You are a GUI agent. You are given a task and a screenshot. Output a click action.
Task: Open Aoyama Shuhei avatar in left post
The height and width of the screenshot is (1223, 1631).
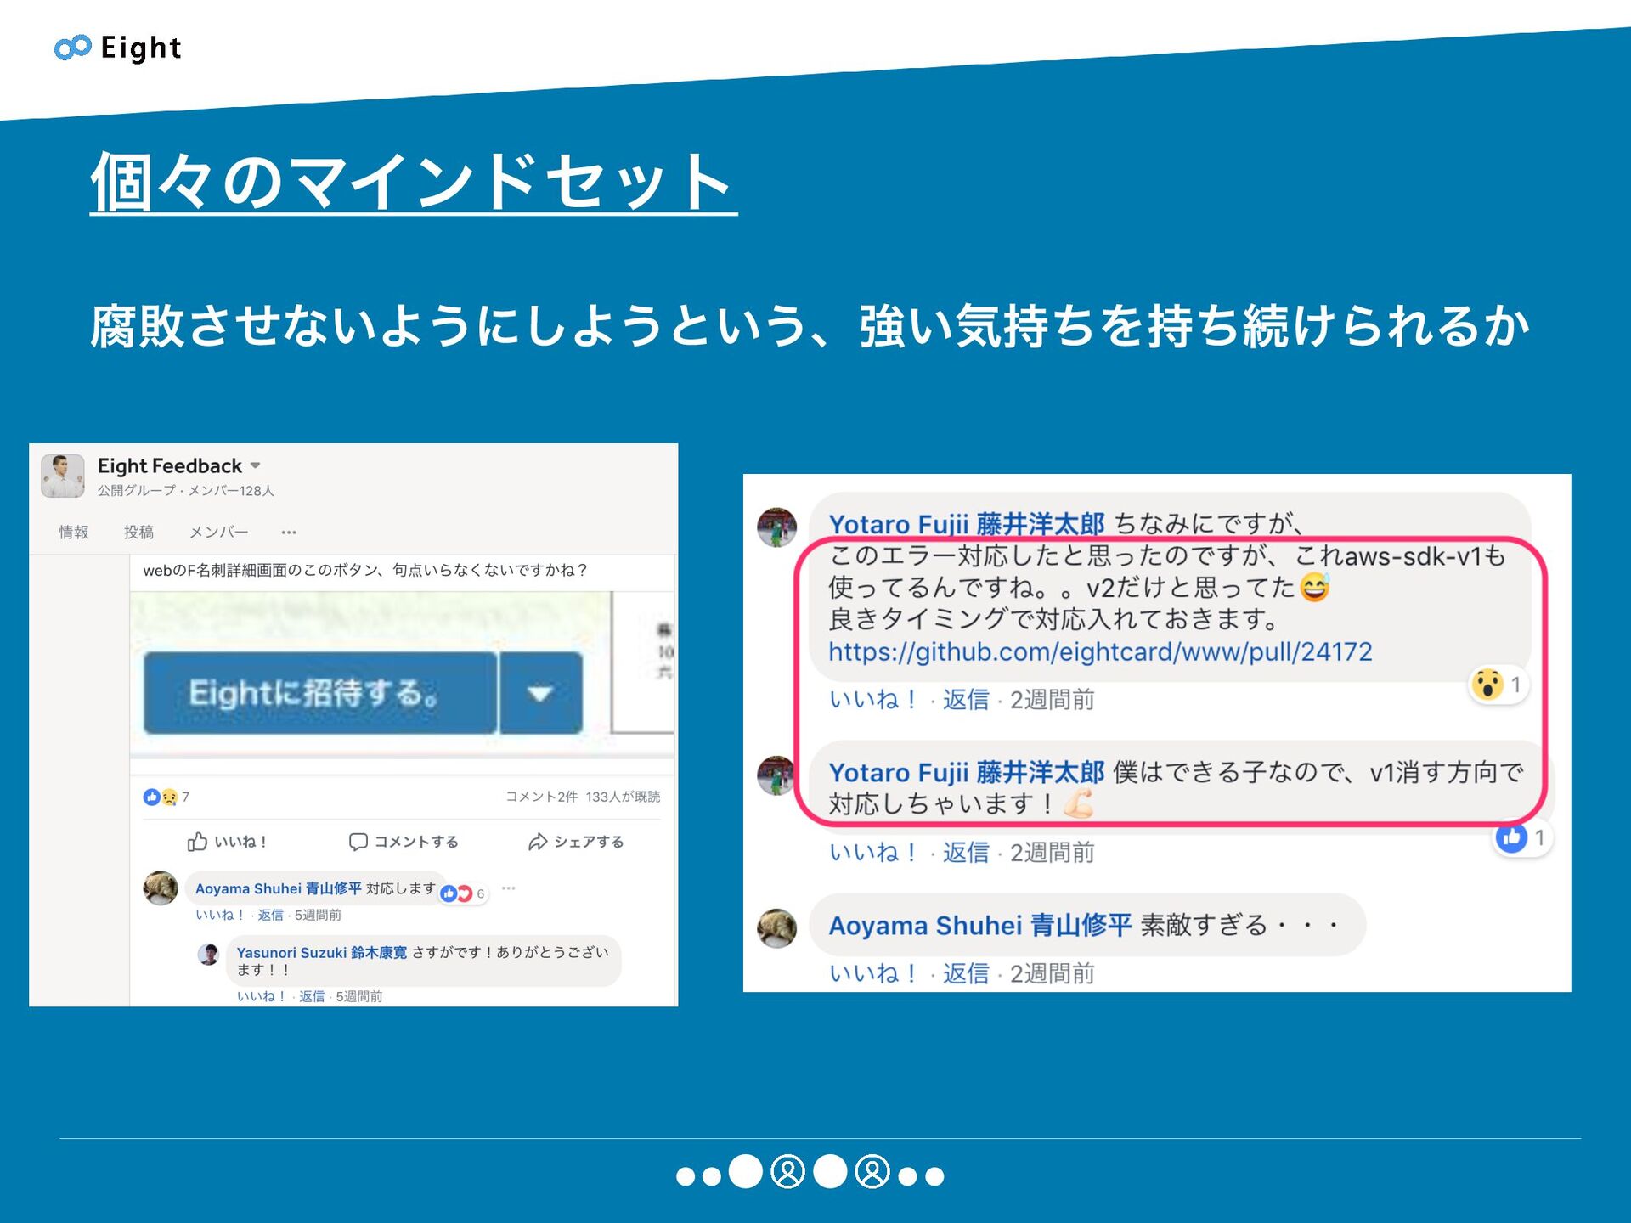coord(160,888)
